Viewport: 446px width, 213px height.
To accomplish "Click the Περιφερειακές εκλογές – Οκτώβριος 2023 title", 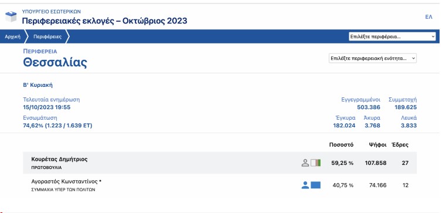I will point(105,21).
